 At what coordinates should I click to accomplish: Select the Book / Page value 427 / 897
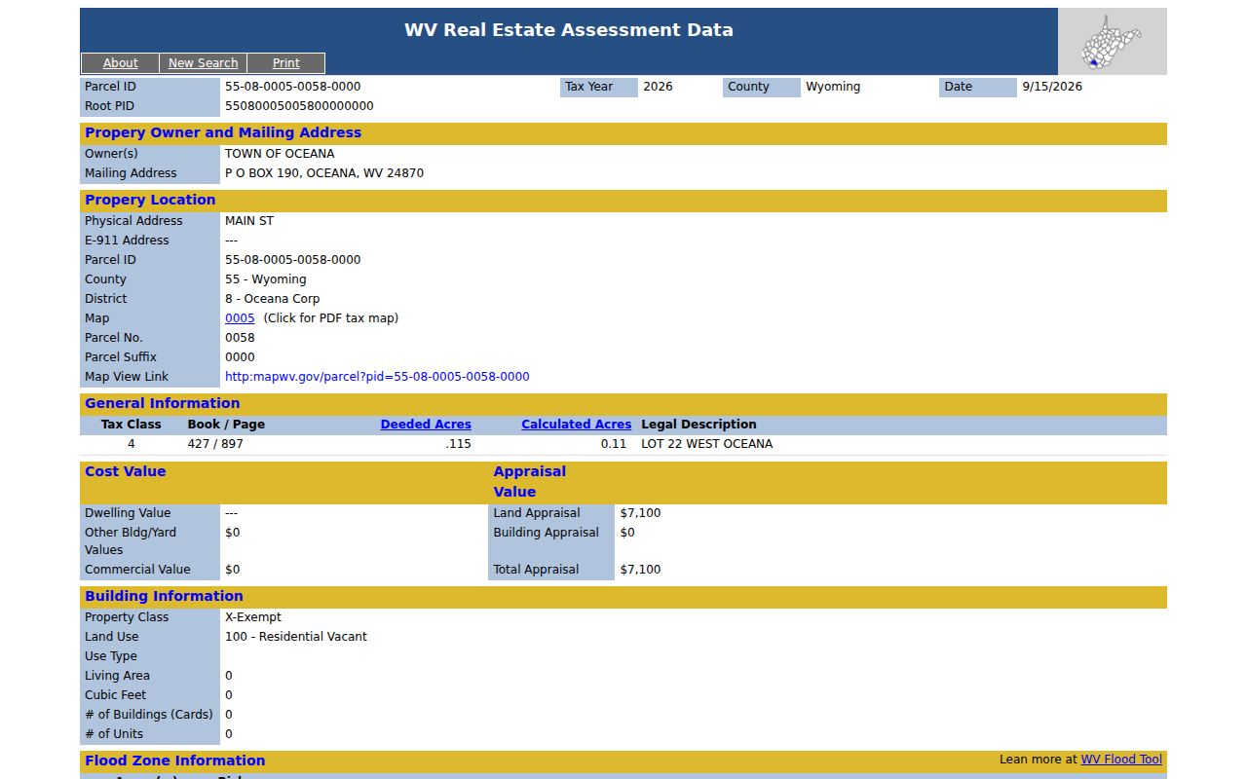pos(215,444)
